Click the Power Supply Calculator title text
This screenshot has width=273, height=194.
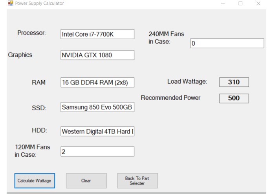[x=39, y=3]
